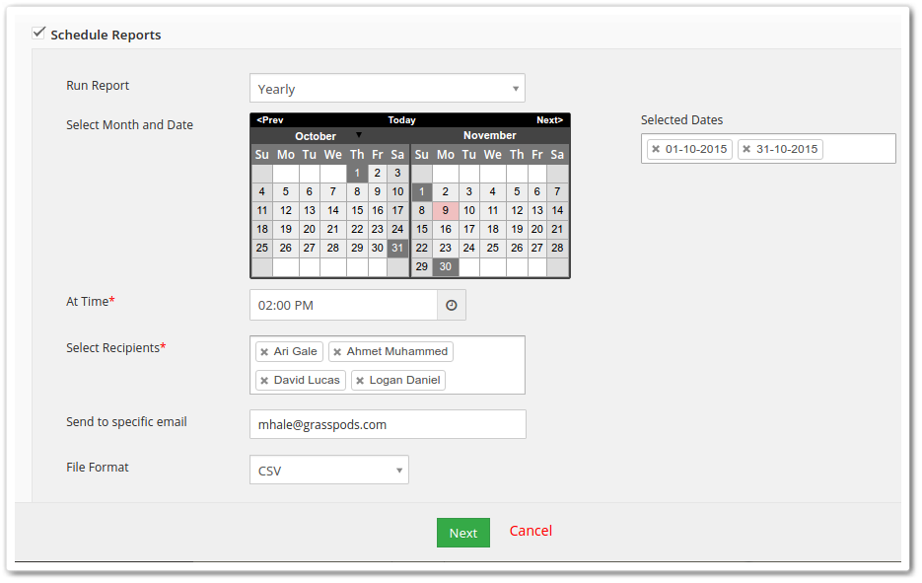
Task: Remove the 31-10-2015 selected date tag
Action: pyautogui.click(x=746, y=149)
